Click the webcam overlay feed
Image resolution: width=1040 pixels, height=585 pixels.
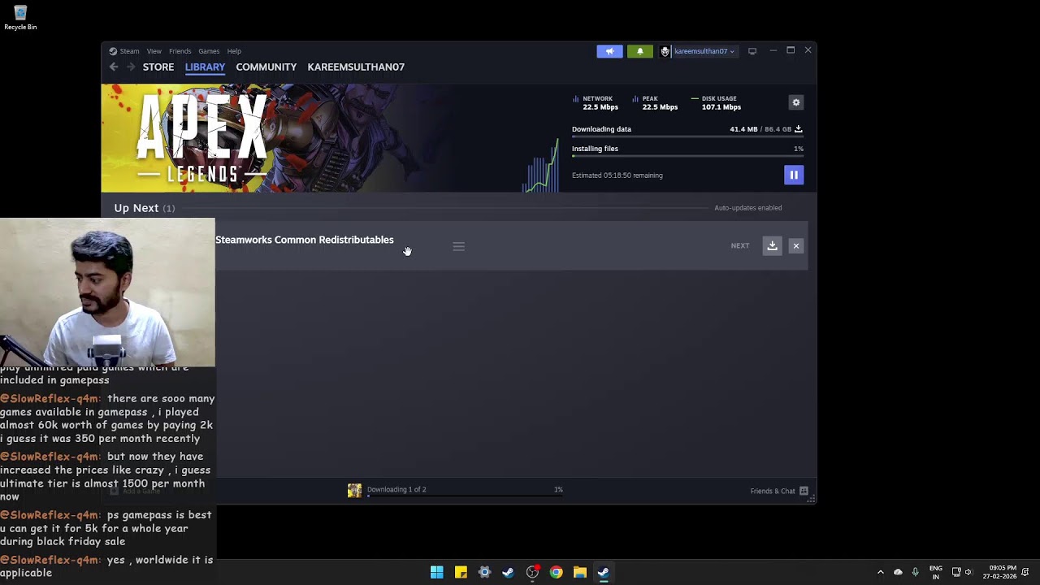107,292
